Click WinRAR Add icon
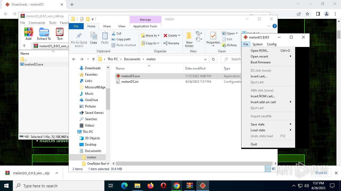341x191 pixels. tap(29, 34)
